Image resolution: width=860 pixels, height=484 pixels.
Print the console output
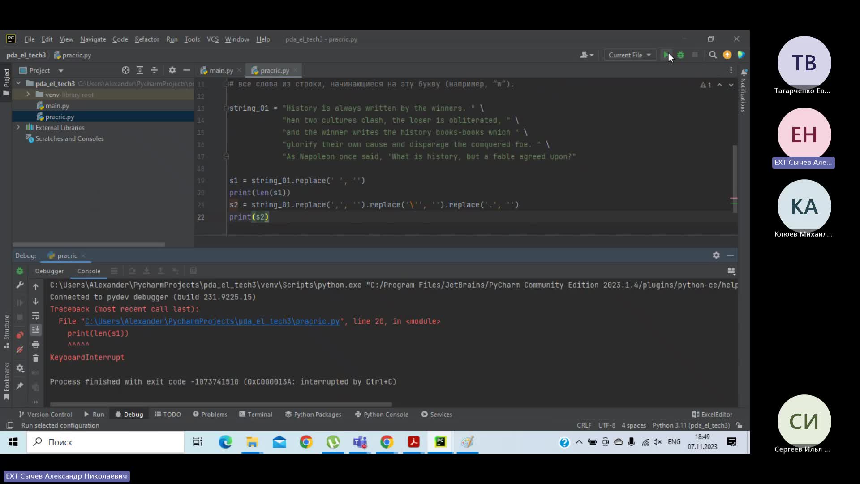[x=36, y=344]
